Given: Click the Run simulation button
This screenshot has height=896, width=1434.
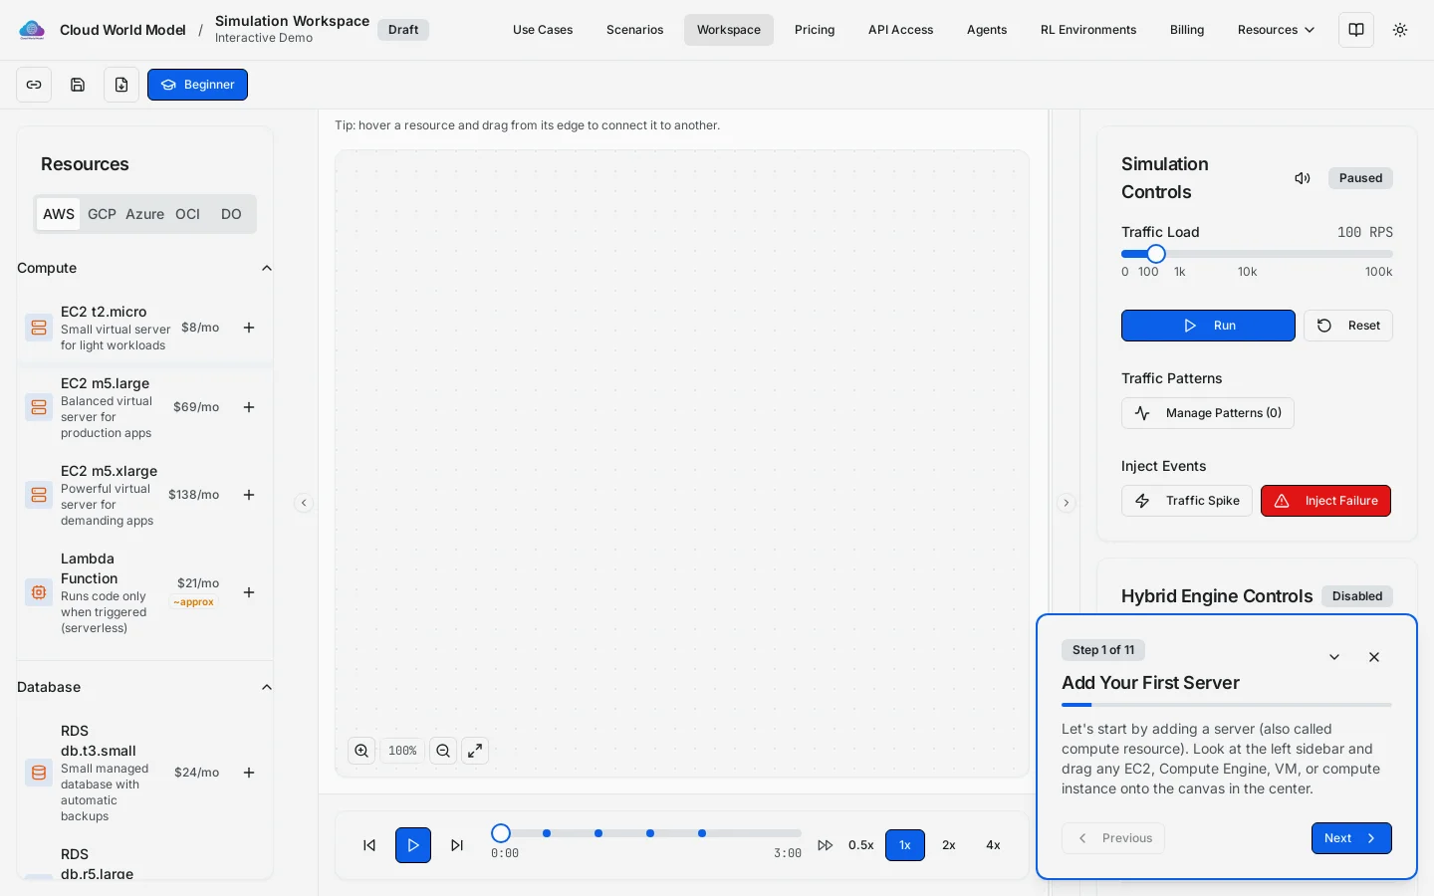Looking at the screenshot, I should tap(1208, 326).
